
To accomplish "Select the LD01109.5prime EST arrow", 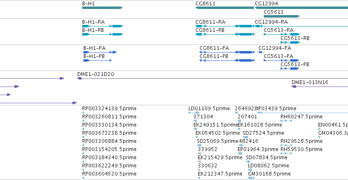I will pos(194,113).
